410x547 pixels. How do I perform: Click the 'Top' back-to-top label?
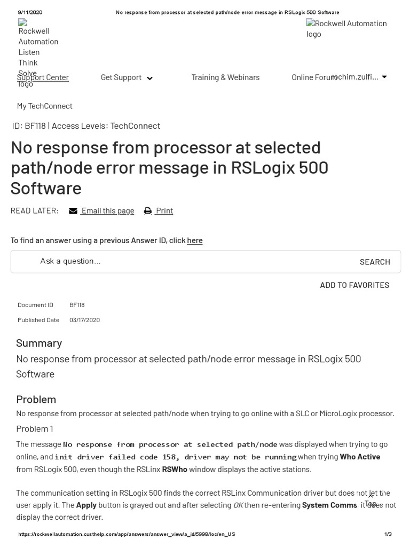coord(370,504)
